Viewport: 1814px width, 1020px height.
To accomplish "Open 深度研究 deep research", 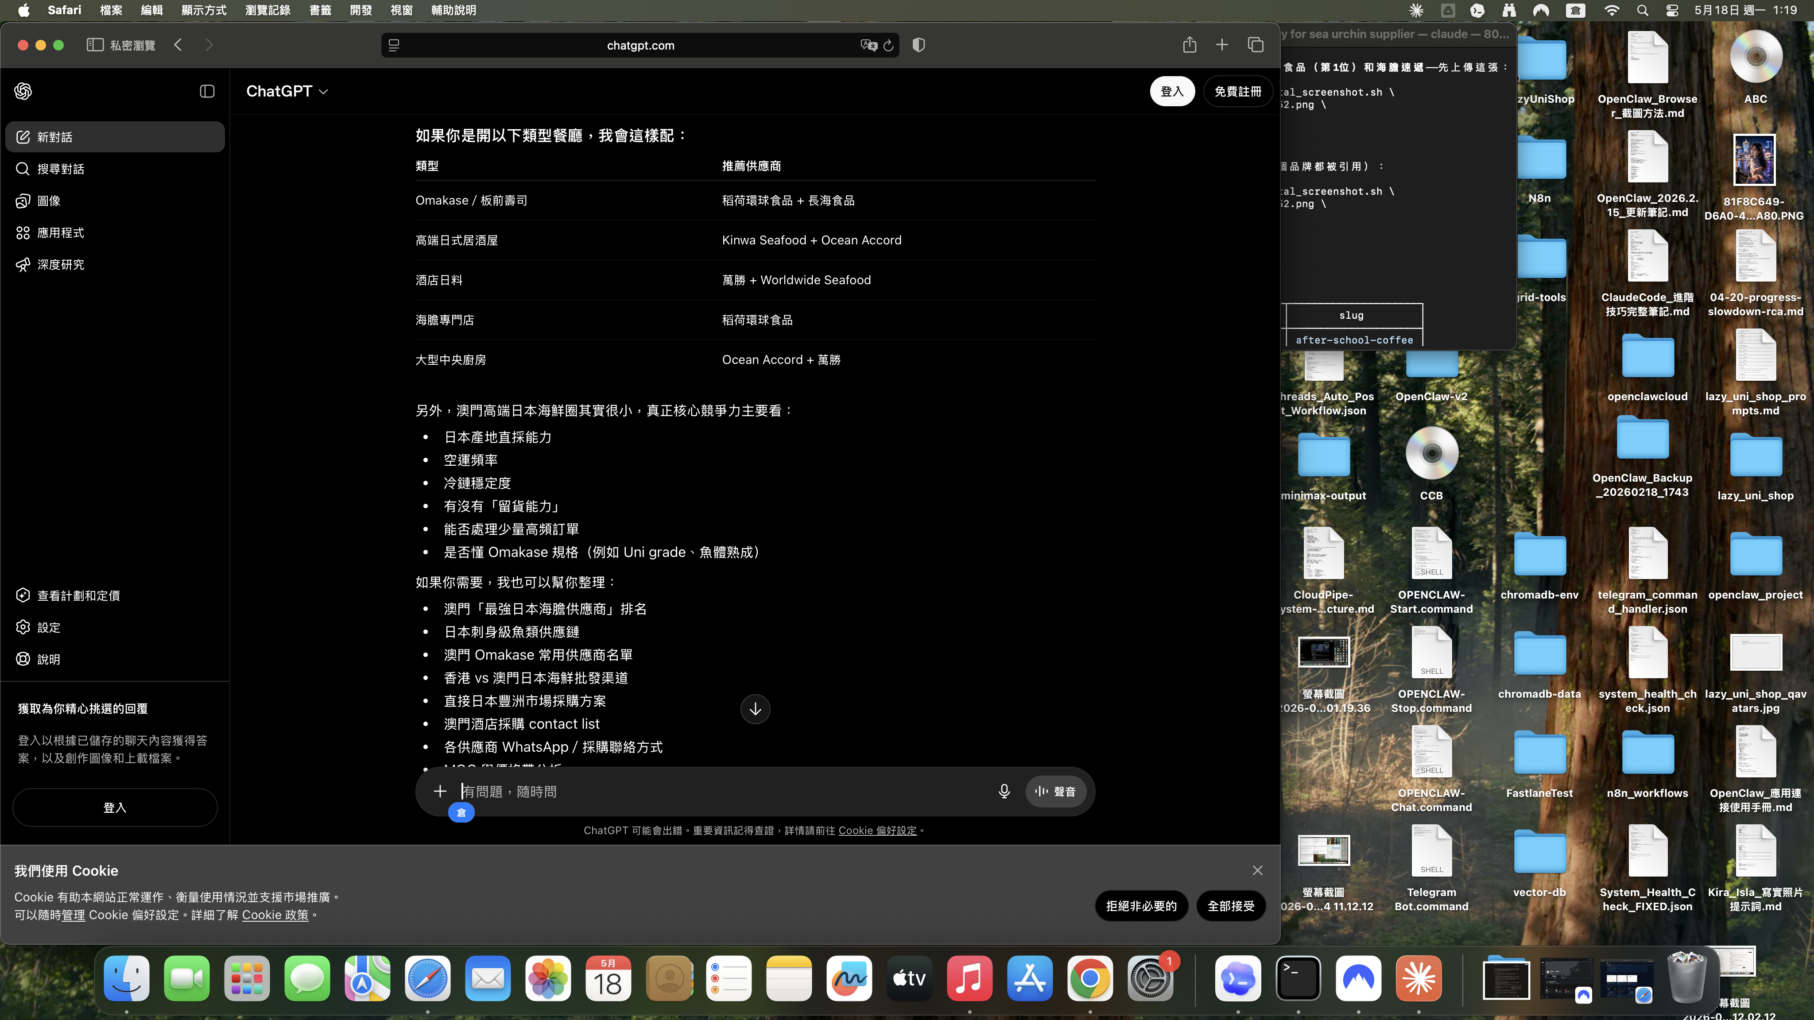I will click(115, 265).
